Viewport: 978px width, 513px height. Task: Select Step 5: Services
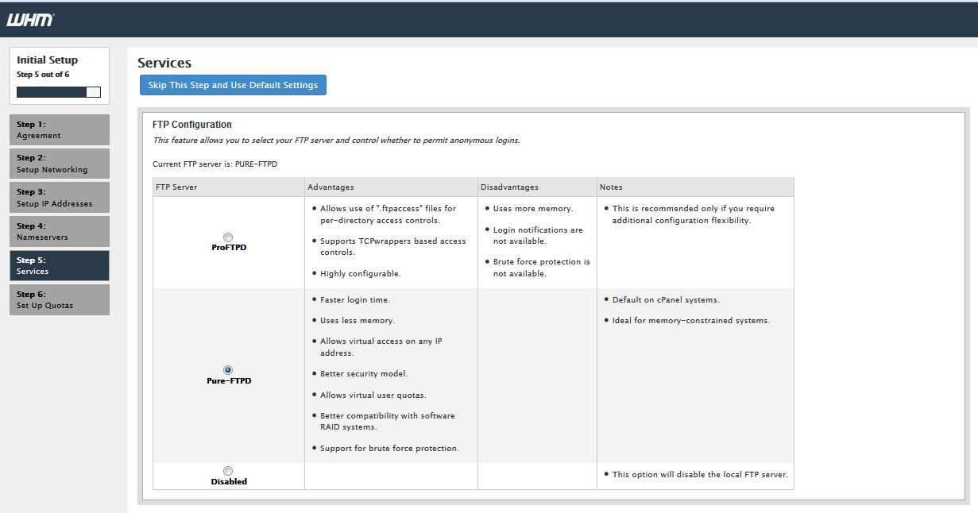click(60, 265)
